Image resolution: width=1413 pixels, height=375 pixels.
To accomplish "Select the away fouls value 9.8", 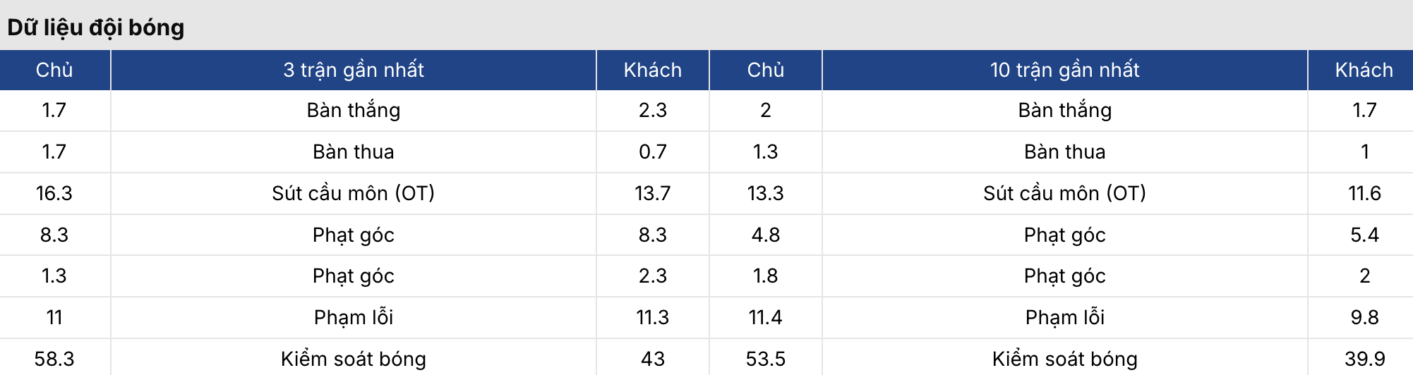I will point(1364,317).
